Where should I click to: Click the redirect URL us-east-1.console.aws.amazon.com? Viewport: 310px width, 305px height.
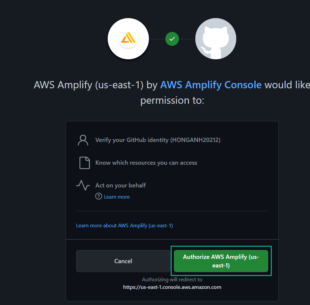[172, 287]
